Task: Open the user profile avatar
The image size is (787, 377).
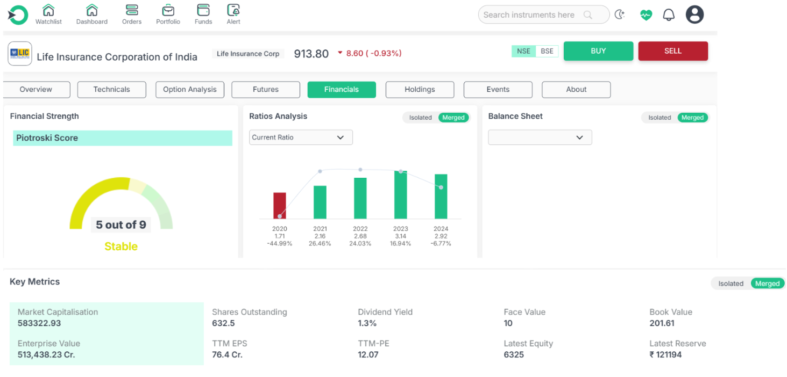Action: 694,15
